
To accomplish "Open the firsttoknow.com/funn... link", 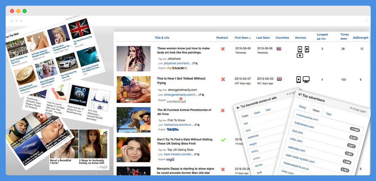I will coord(179,125).
